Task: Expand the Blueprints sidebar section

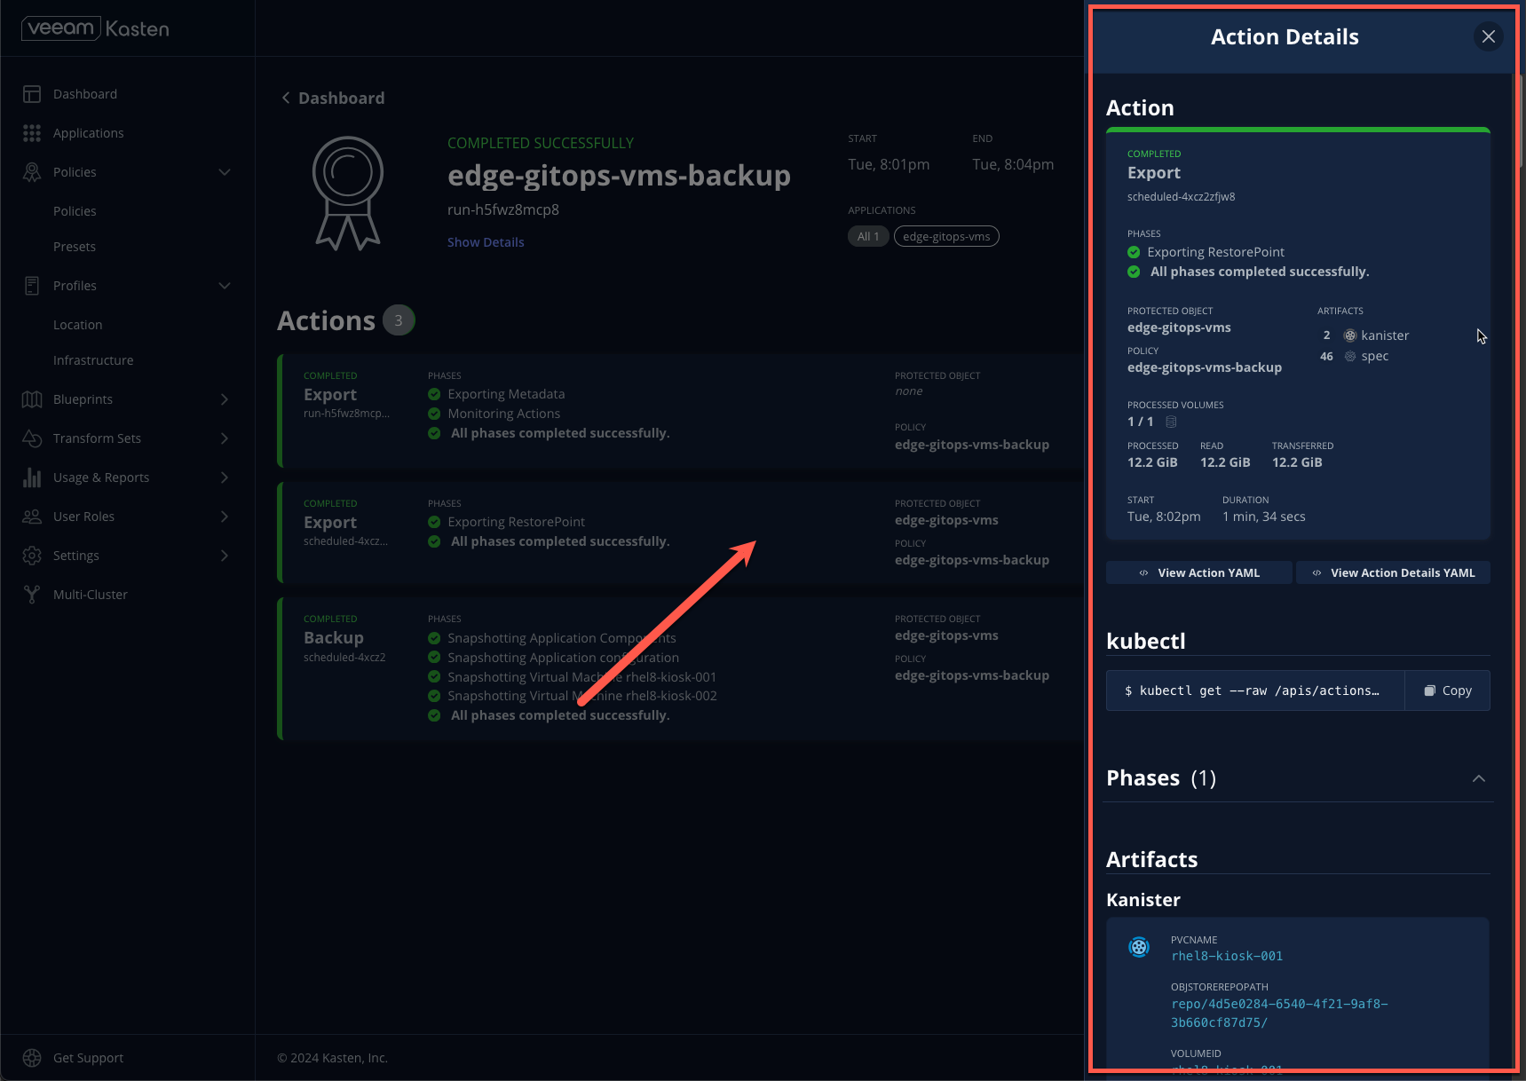Action: (225, 399)
